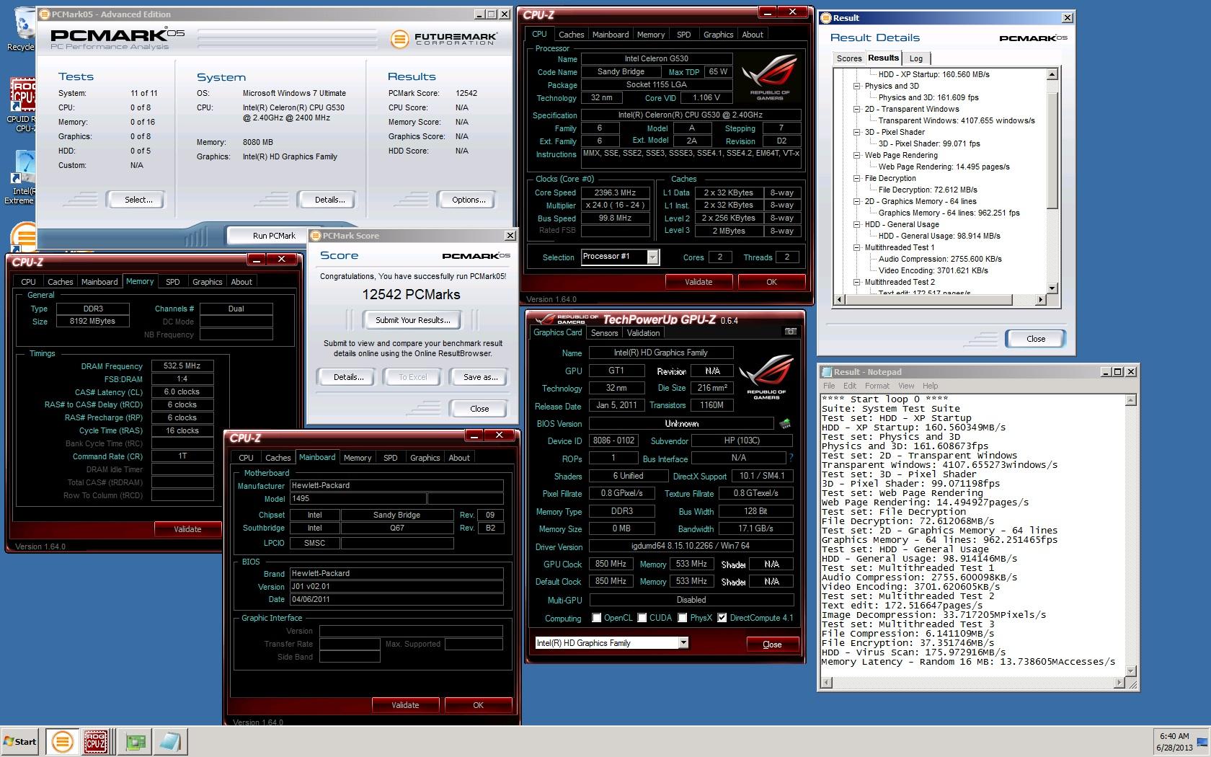The width and height of the screenshot is (1211, 757).
Task: Click the PCMark Score dialog title icon
Action: [x=316, y=236]
